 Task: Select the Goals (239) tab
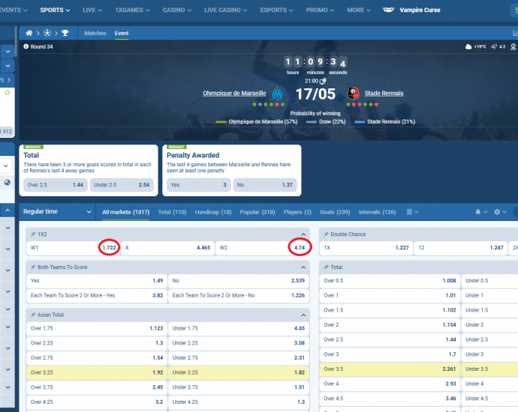pyautogui.click(x=335, y=212)
